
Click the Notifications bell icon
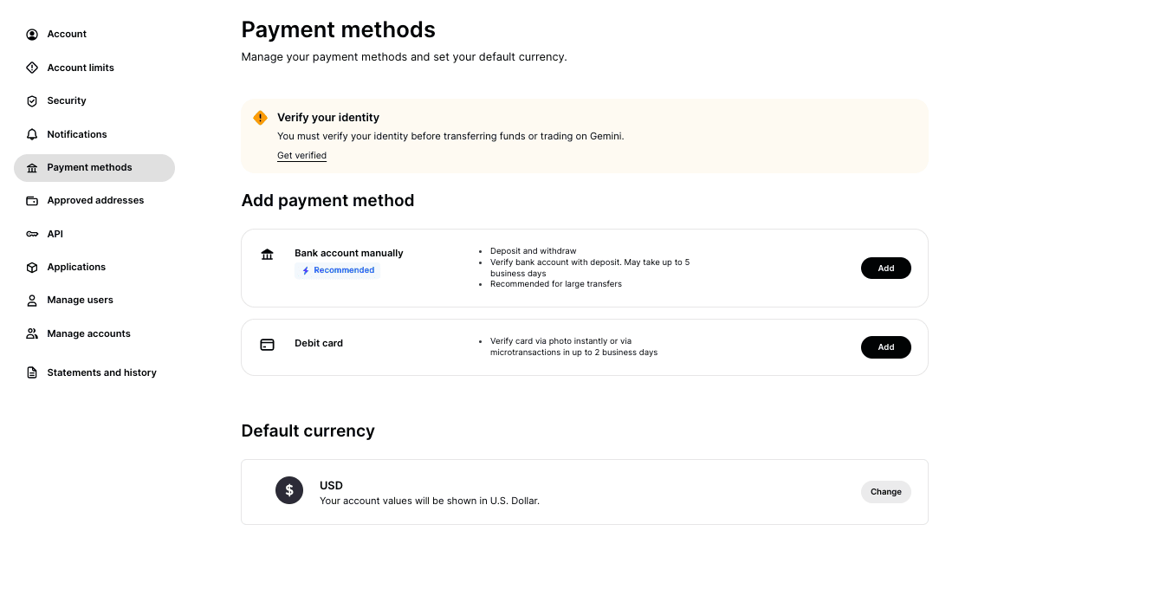pos(32,134)
